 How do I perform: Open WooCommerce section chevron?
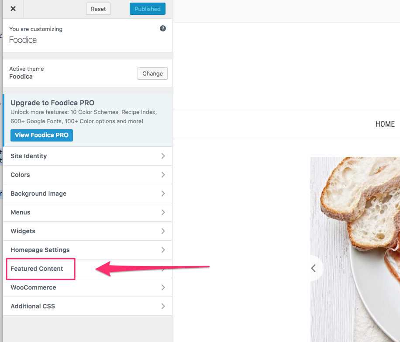point(163,287)
